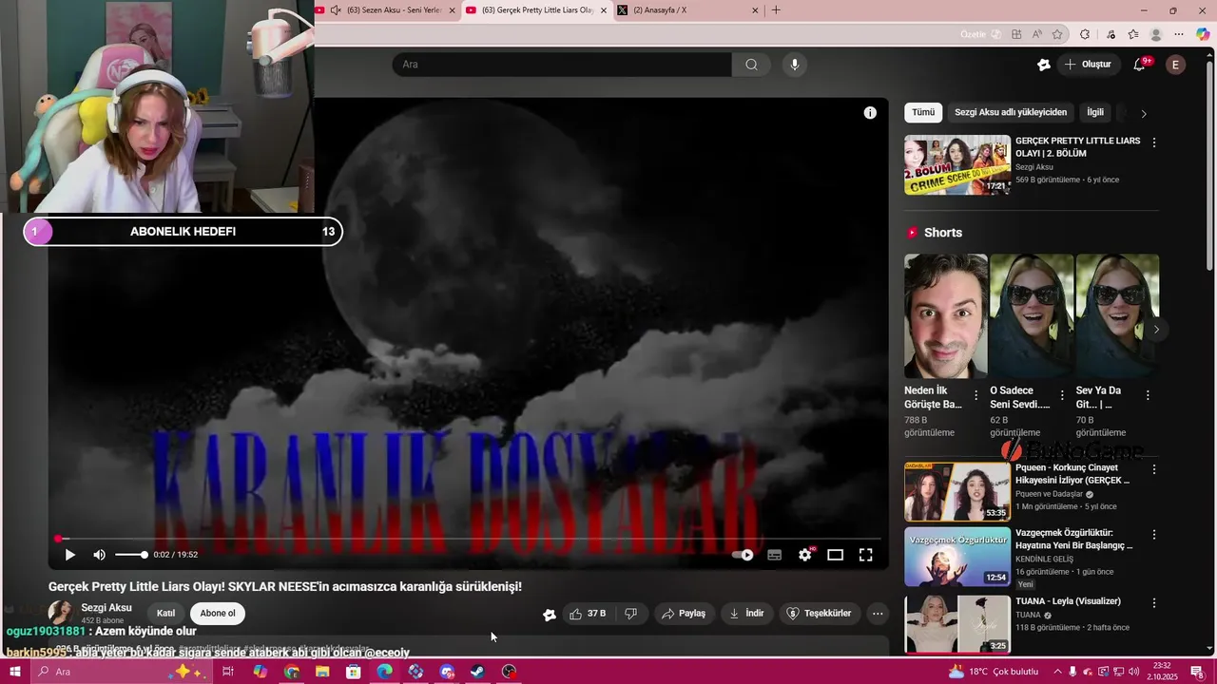This screenshot has width=1217, height=684.
Task: Unmute the Sezen Aksu tab via speaker icon
Action: point(336,10)
